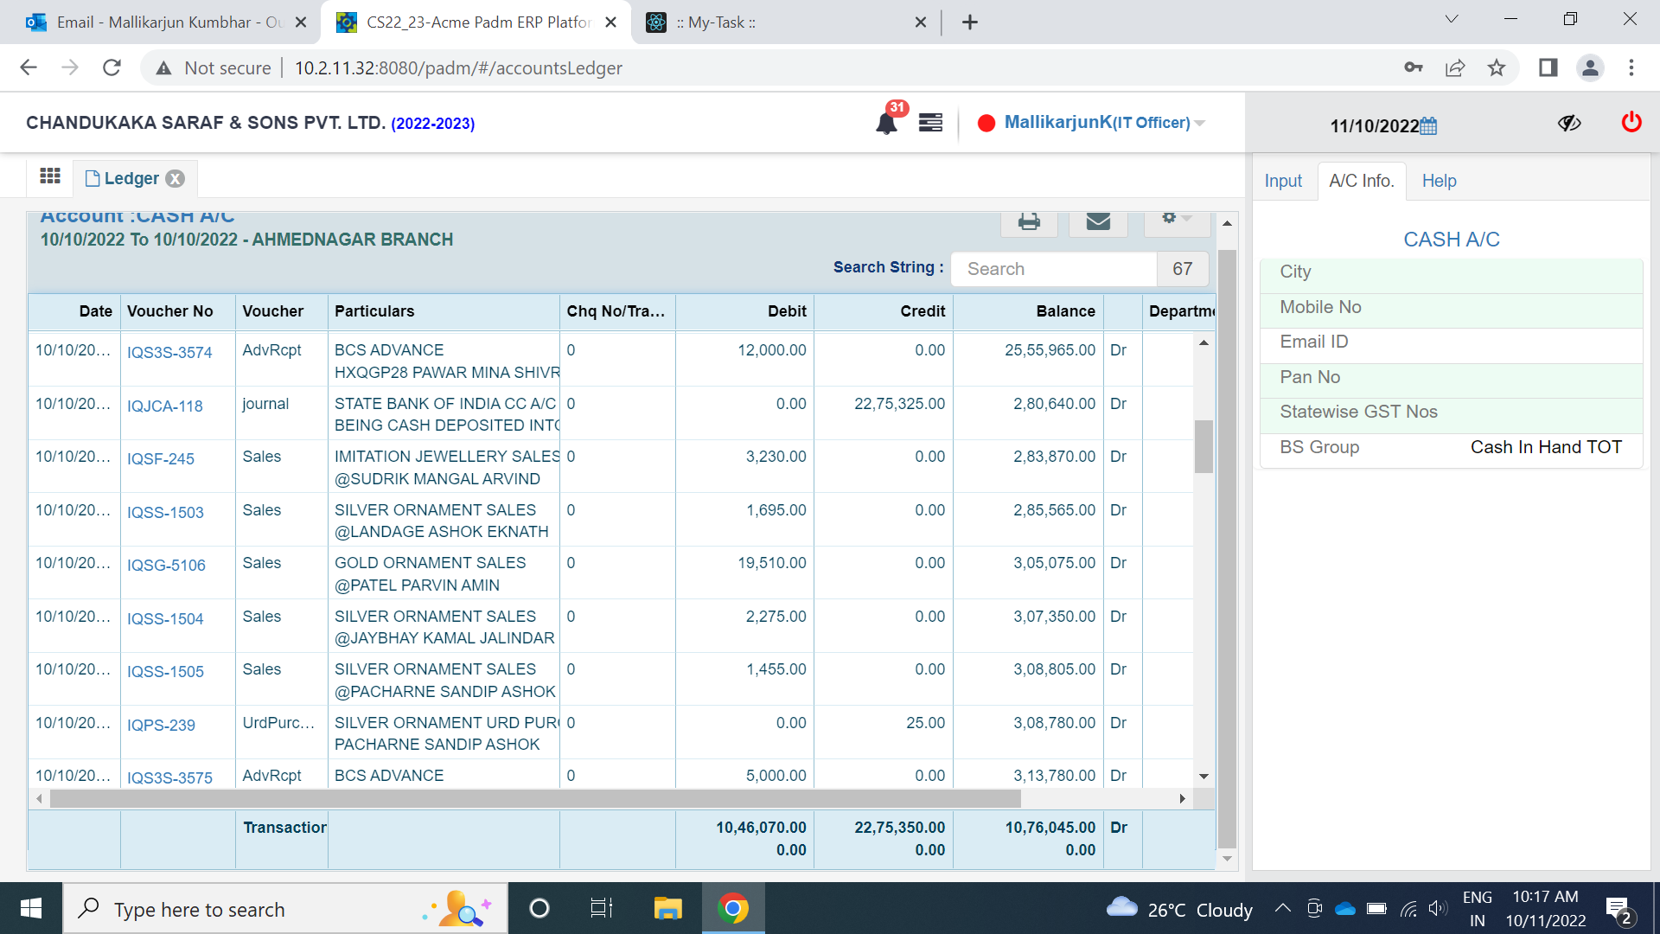The height and width of the screenshot is (934, 1660).
Task: Select the Ledger tab
Action: tap(131, 178)
